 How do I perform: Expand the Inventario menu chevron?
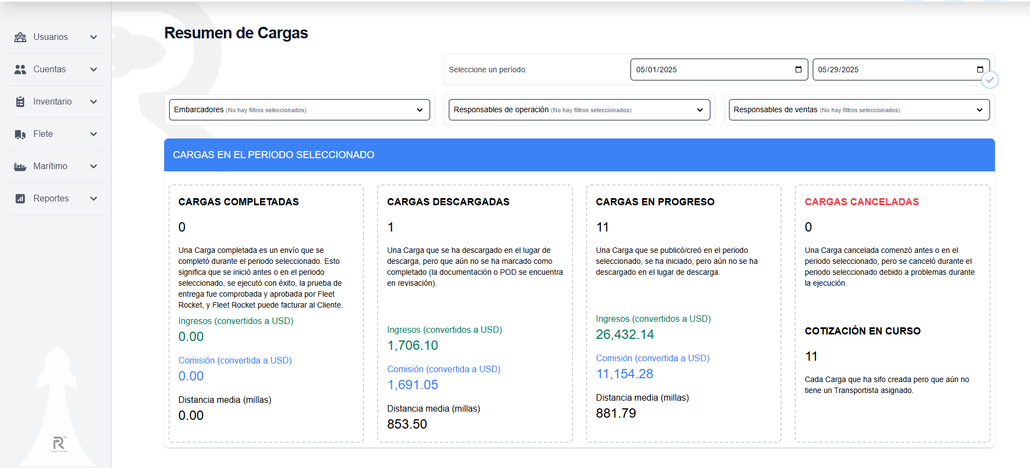pyautogui.click(x=94, y=102)
